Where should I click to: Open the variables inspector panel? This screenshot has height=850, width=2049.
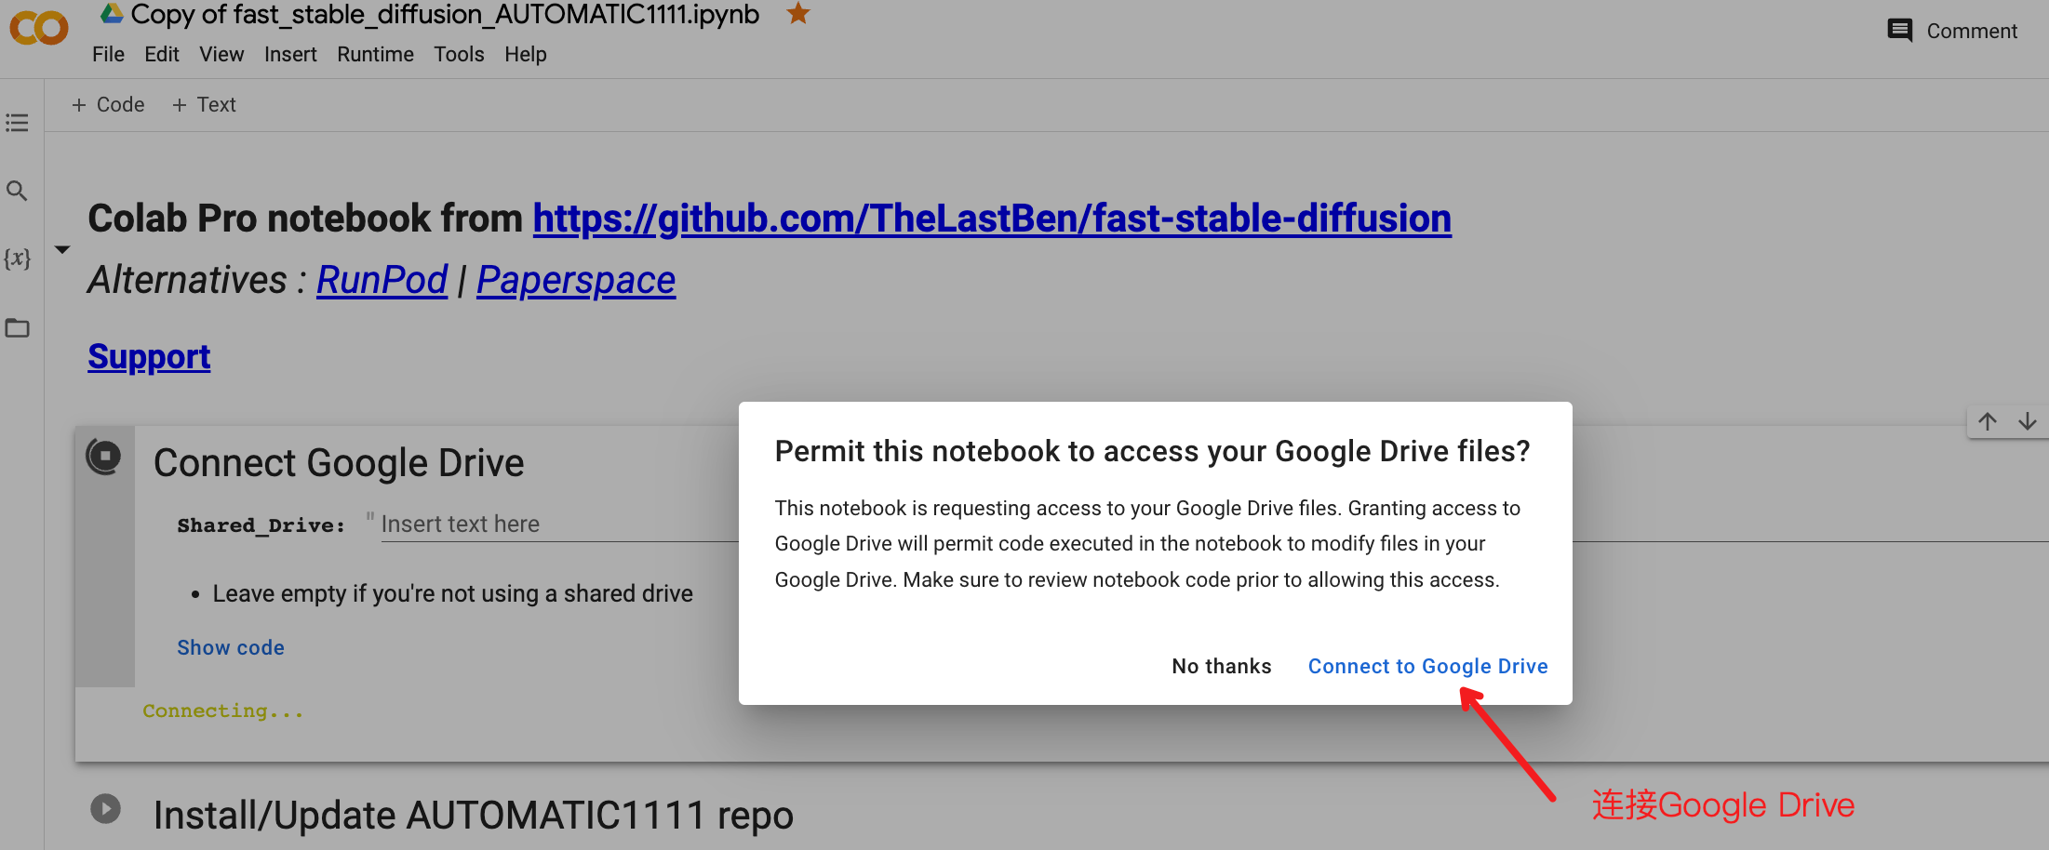17,259
